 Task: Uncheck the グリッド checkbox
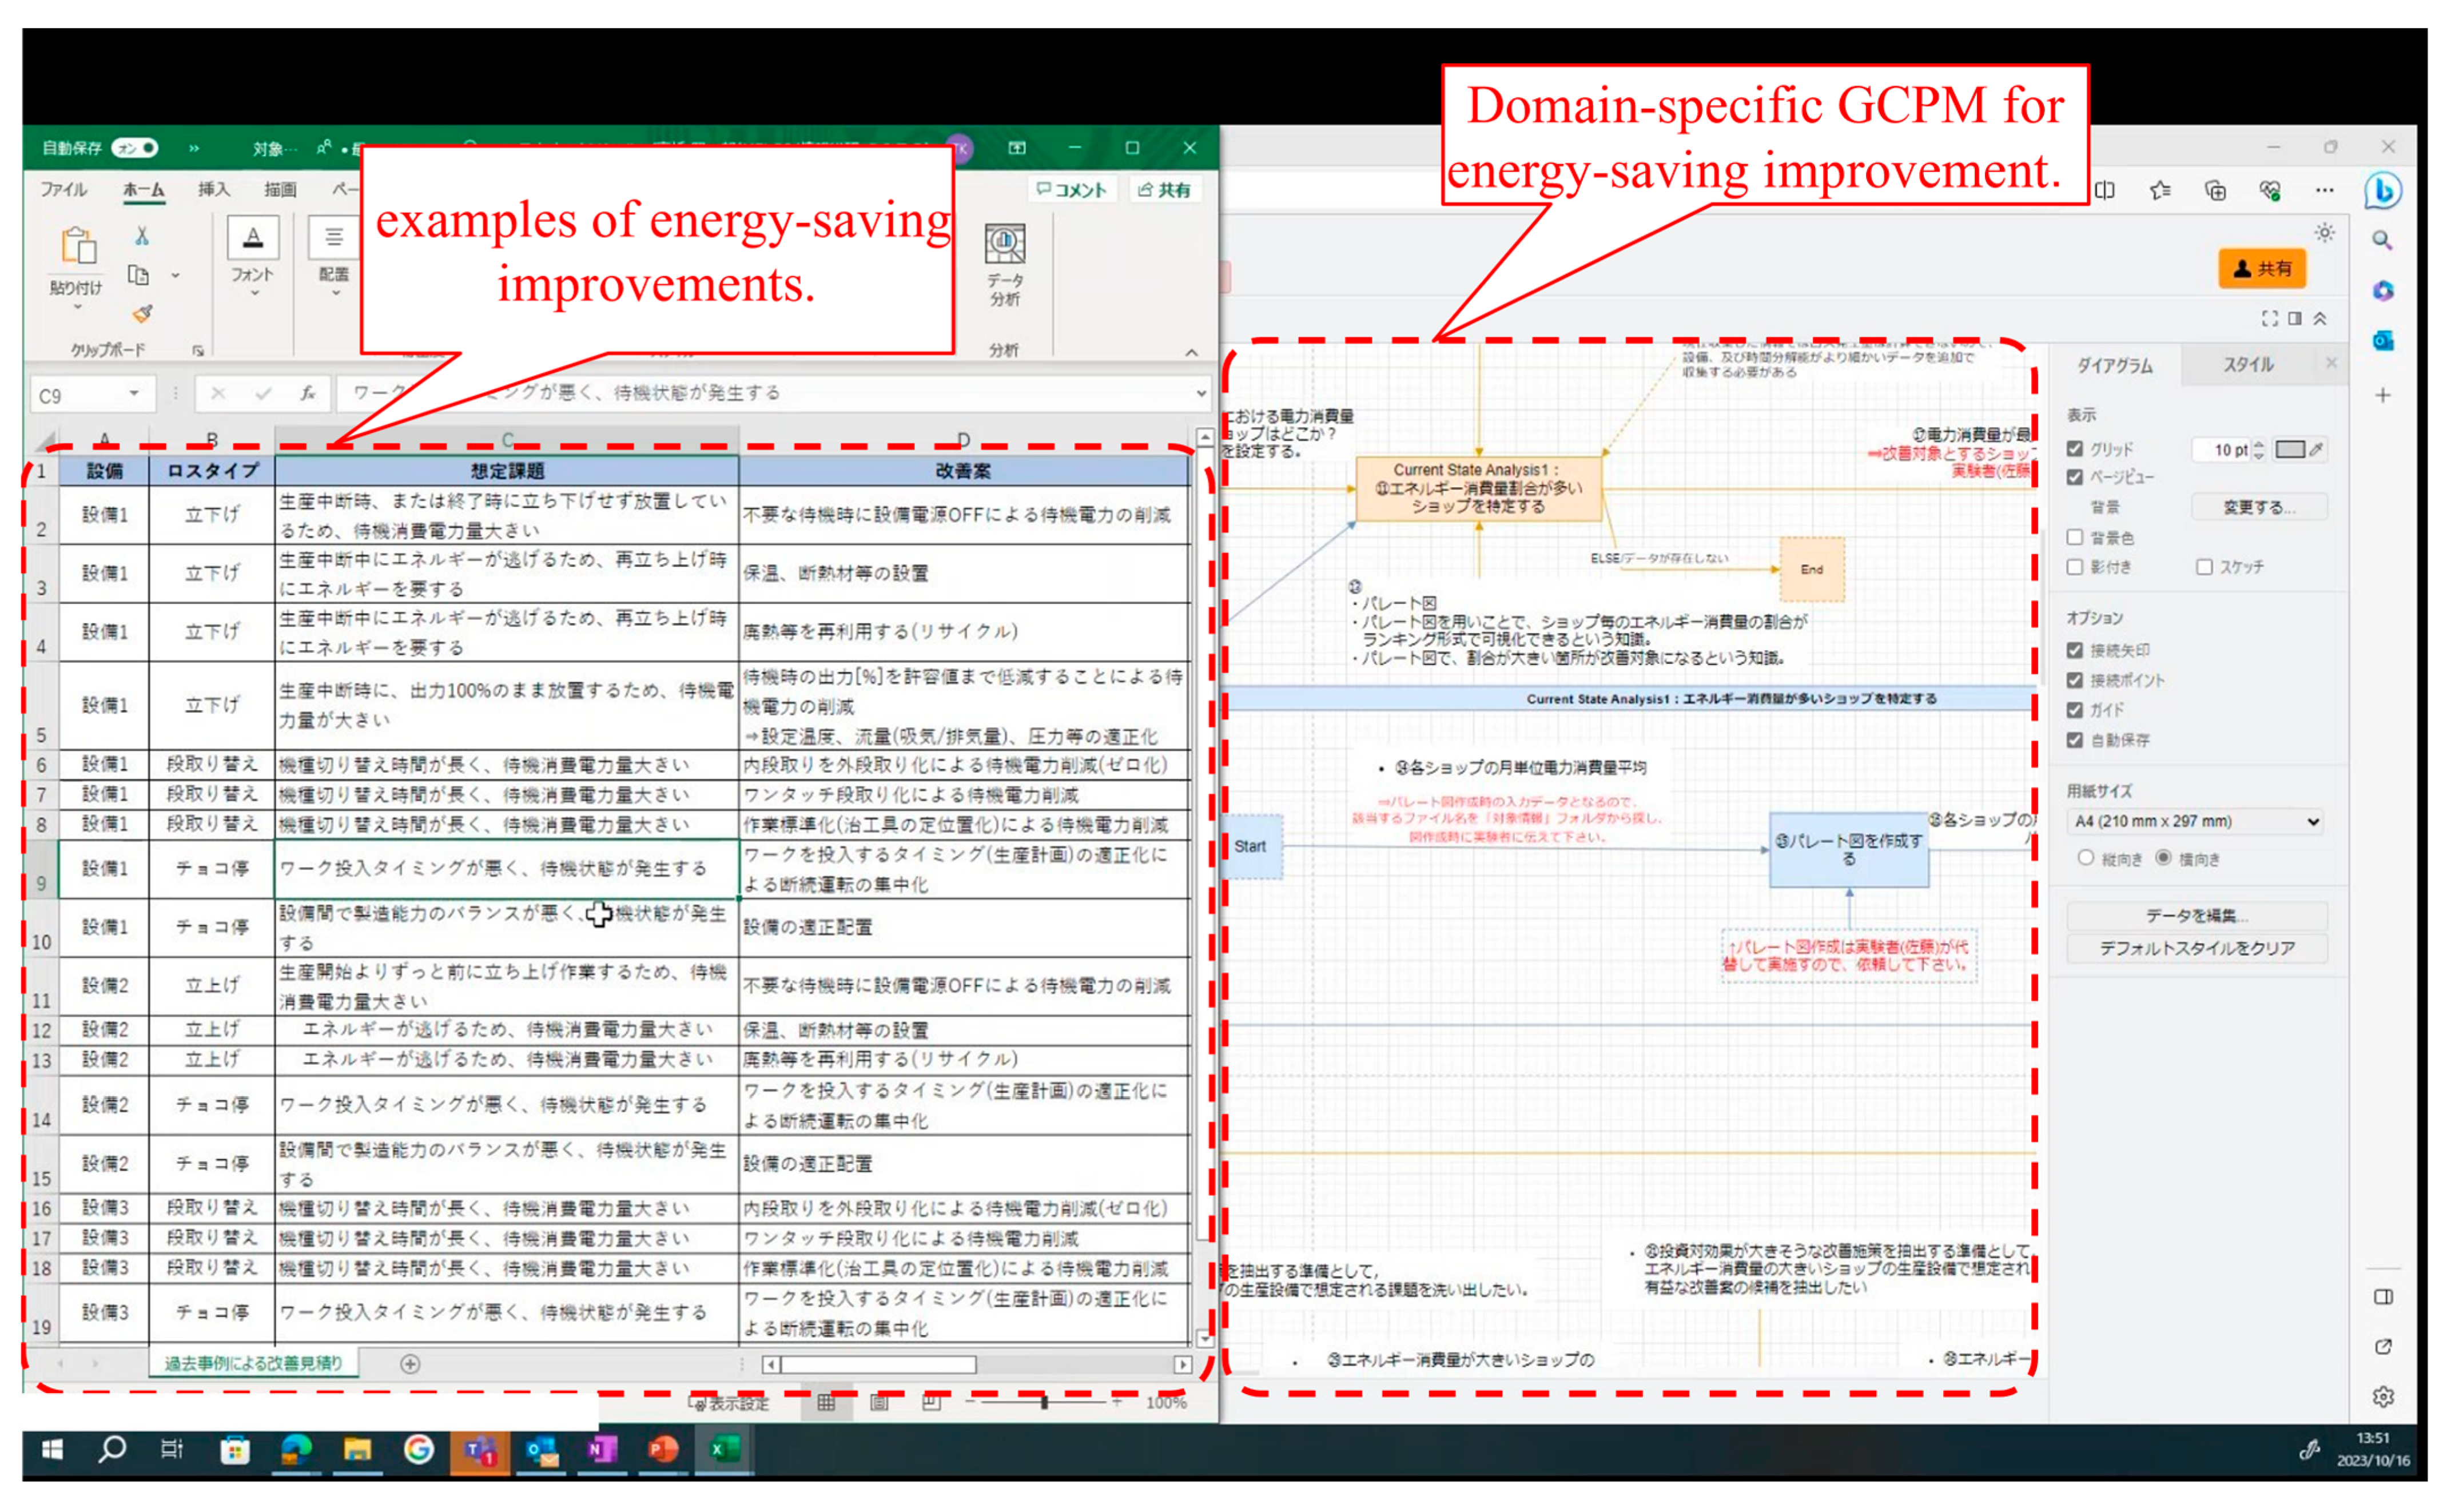2076,449
